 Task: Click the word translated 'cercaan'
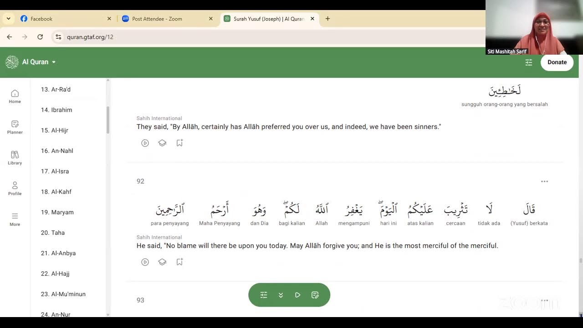coord(456,209)
